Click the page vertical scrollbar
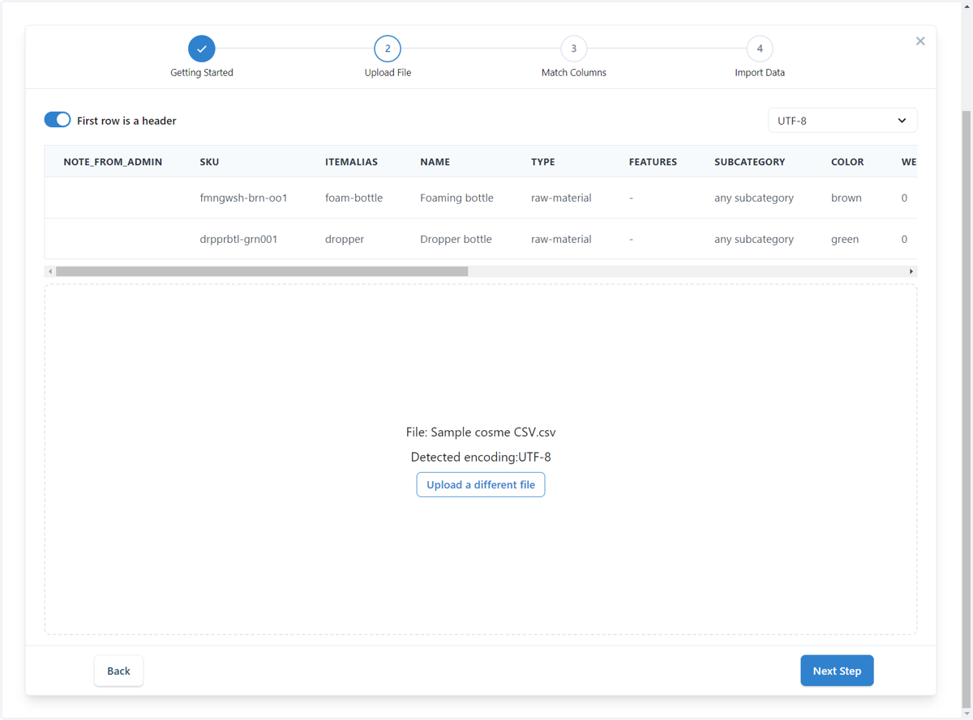 point(967,409)
